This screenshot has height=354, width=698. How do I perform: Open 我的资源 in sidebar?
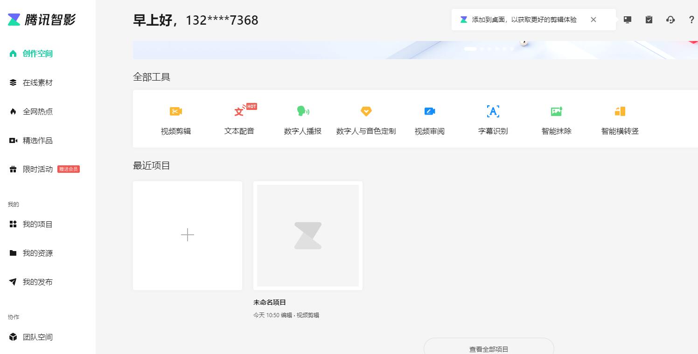(38, 253)
